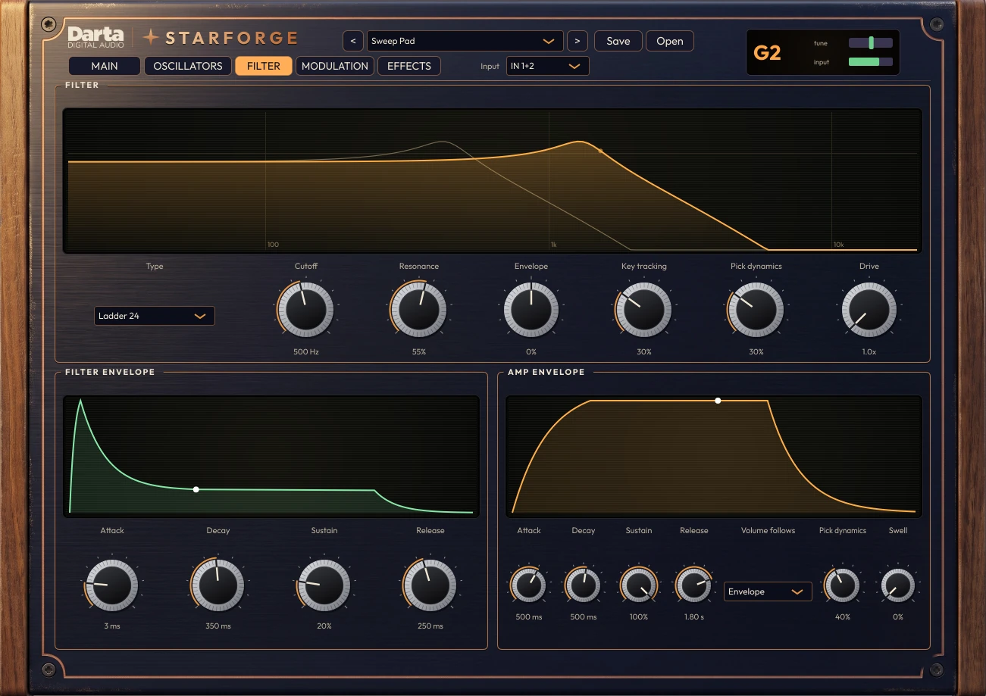
Task: Click the filter envelope Release knob
Action: pyautogui.click(x=430, y=585)
